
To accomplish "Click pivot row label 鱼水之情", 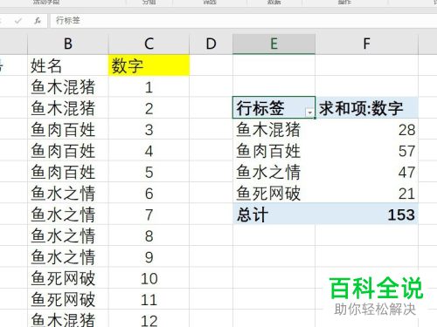I will 274,172.
